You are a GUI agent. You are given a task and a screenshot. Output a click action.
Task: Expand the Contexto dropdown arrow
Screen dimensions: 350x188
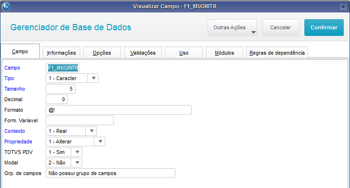coord(91,131)
